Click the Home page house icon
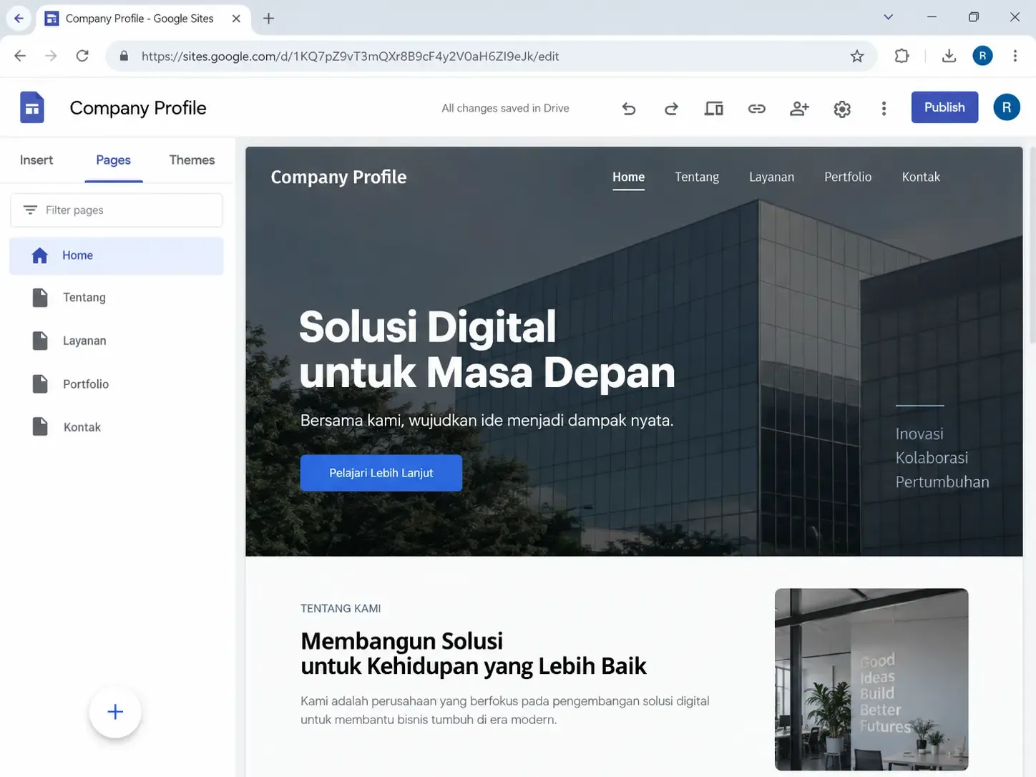 pos(40,255)
